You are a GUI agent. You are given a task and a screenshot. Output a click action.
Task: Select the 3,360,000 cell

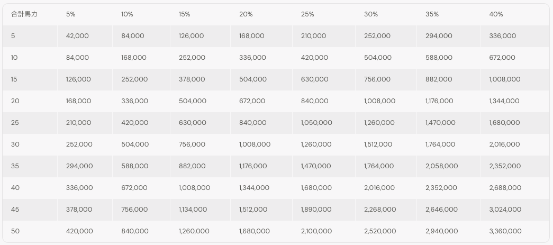pyautogui.click(x=505, y=231)
